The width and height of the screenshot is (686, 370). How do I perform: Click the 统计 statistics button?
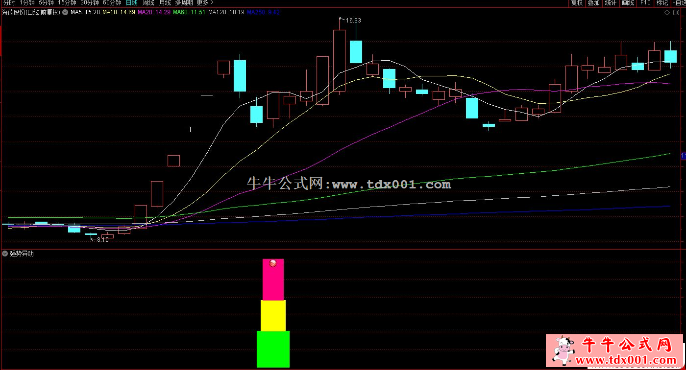(x=610, y=3)
